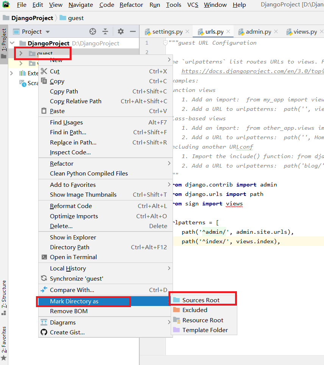This screenshot has height=365, width=324.
Task: Close the urls.py tab
Action: pos(228,31)
